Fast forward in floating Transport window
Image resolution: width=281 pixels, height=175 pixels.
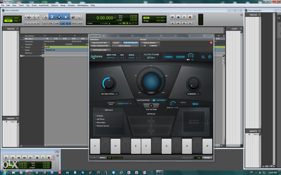[24, 158]
